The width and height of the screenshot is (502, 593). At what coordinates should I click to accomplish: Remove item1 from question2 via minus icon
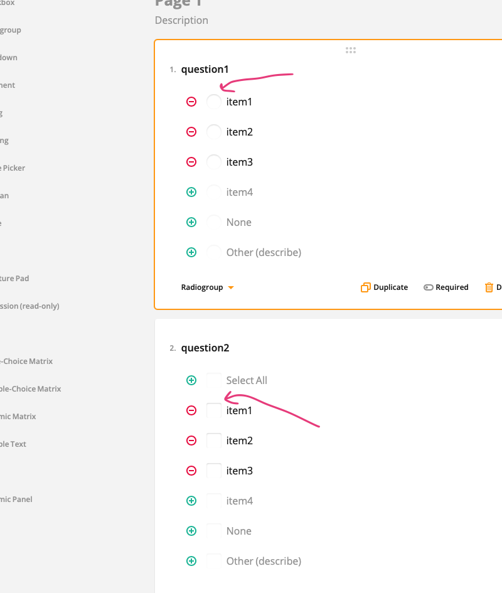(191, 410)
